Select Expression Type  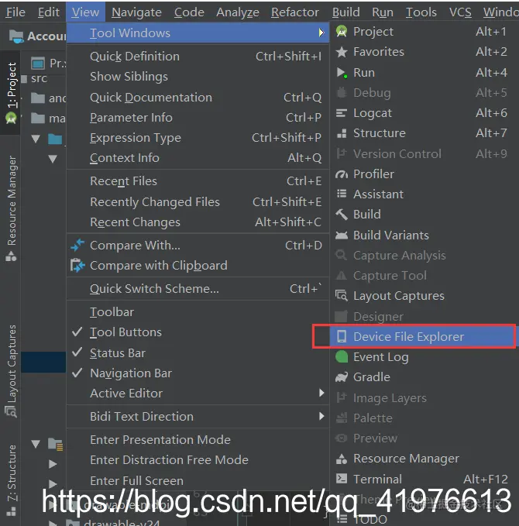tap(198, 138)
